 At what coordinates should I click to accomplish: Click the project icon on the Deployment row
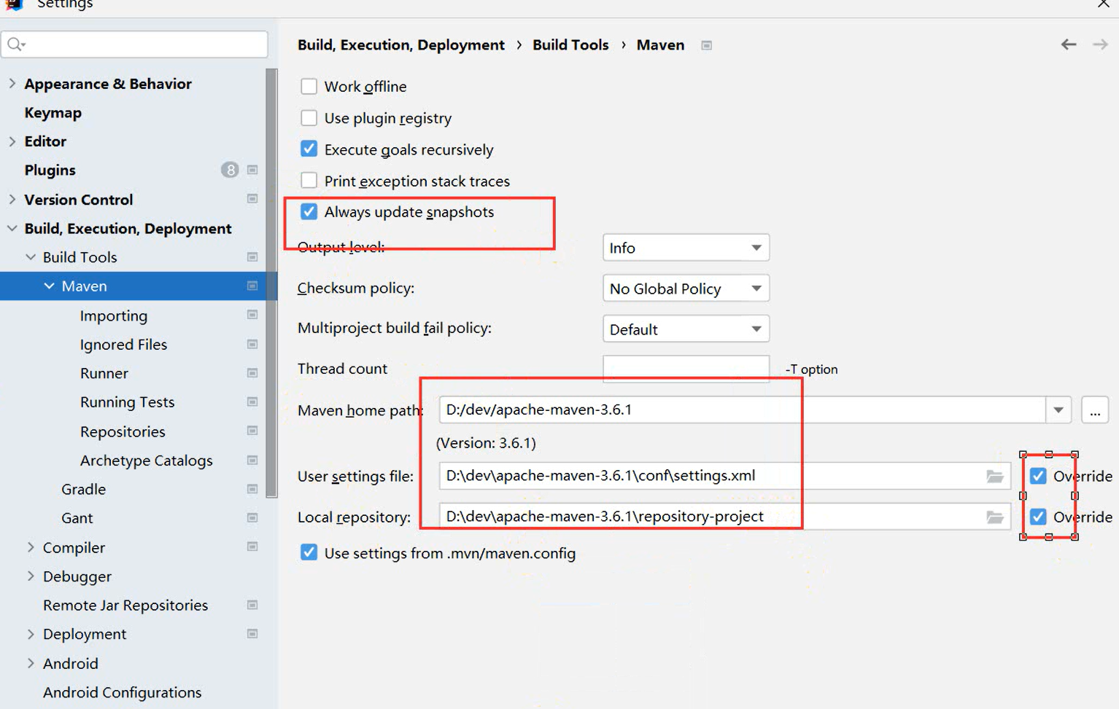click(252, 633)
